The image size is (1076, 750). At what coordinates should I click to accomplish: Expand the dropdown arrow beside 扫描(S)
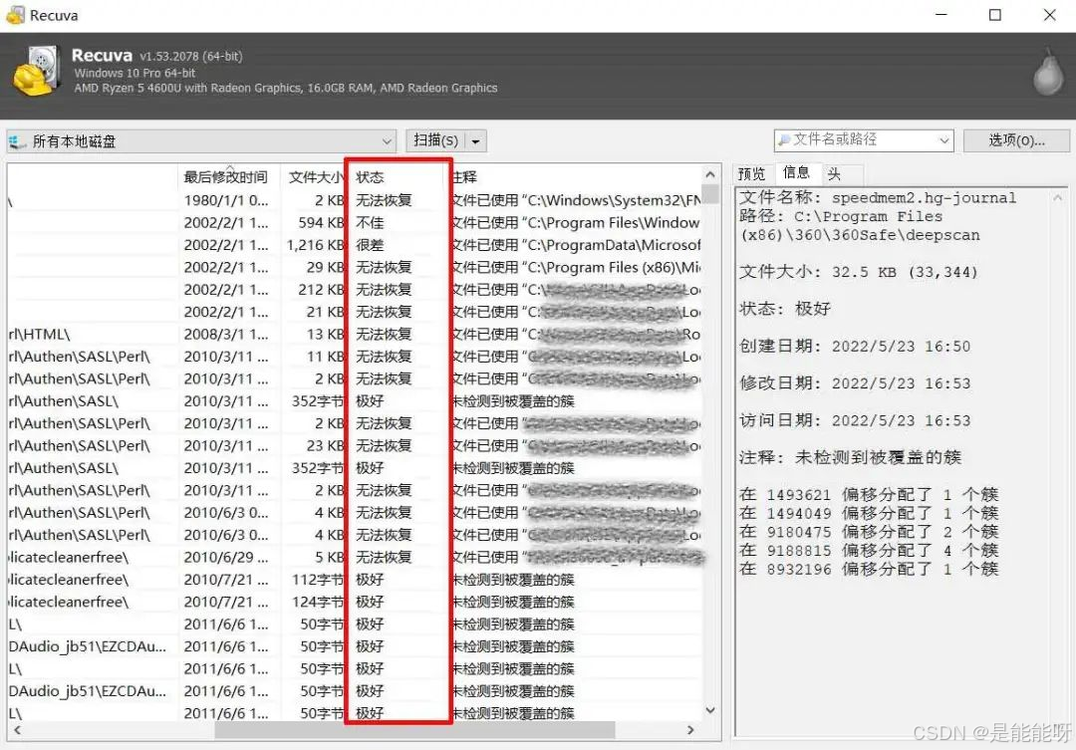472,140
